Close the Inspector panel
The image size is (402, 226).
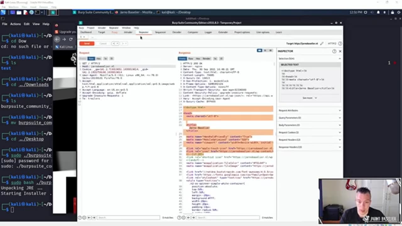tap(340, 51)
